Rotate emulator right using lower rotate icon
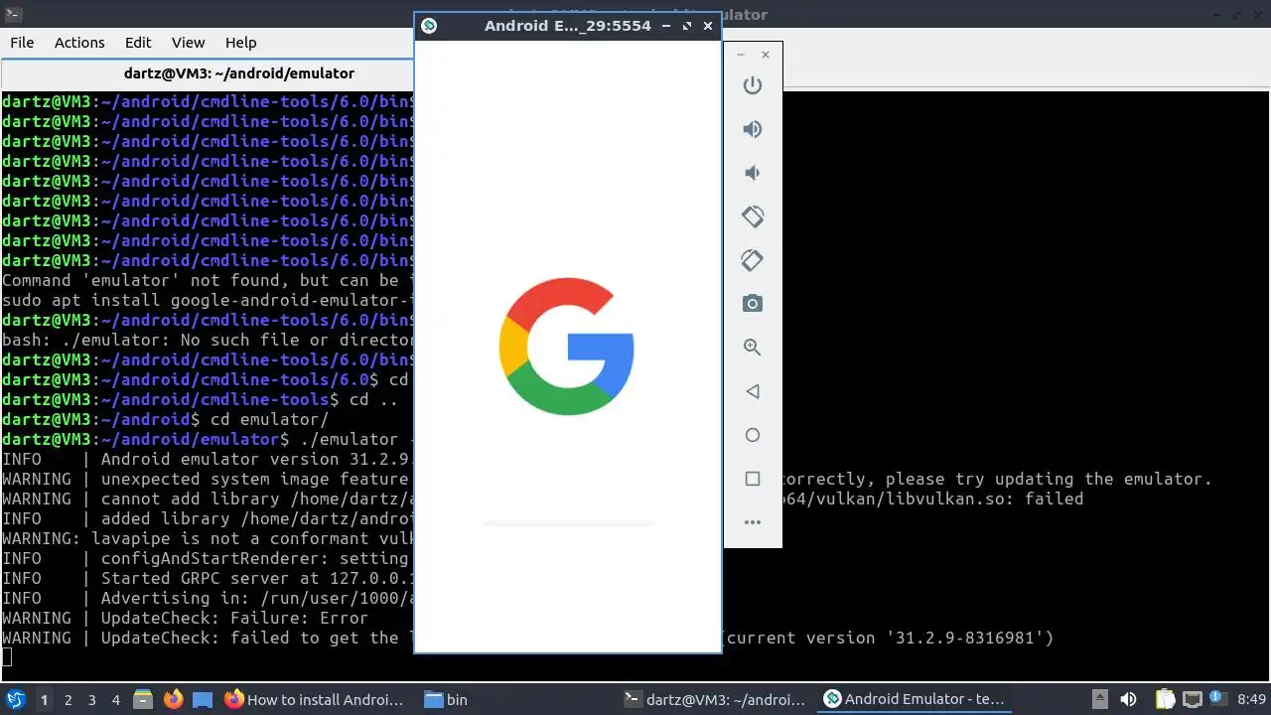1271x715 pixels. point(753,260)
